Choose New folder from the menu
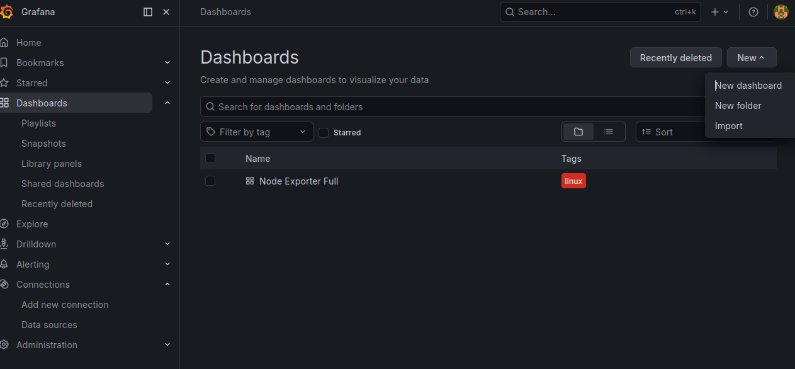795x369 pixels. [x=748, y=106]
